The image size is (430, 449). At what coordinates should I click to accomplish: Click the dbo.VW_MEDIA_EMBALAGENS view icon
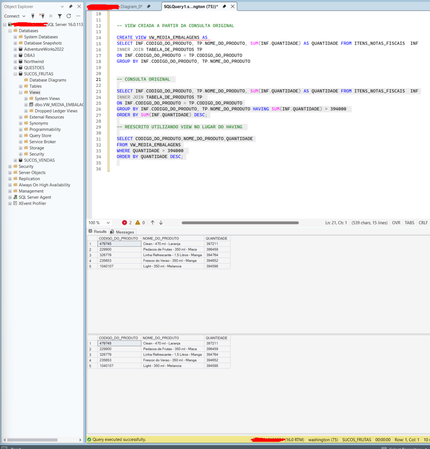(31, 104)
